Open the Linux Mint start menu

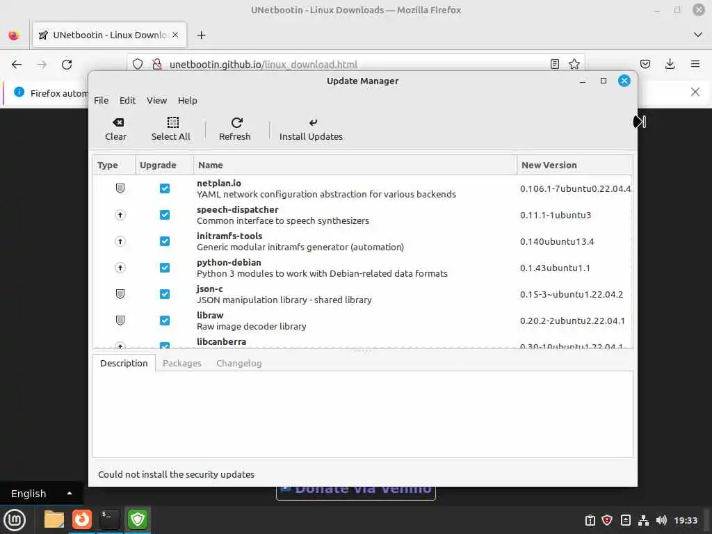pos(15,520)
